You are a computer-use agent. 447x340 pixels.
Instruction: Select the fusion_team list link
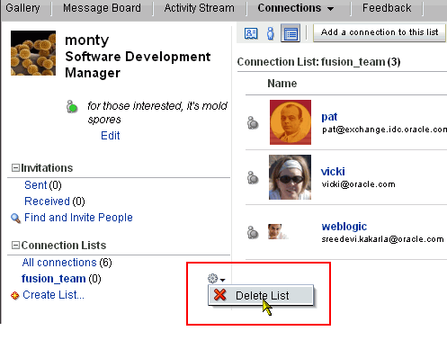[x=54, y=279]
